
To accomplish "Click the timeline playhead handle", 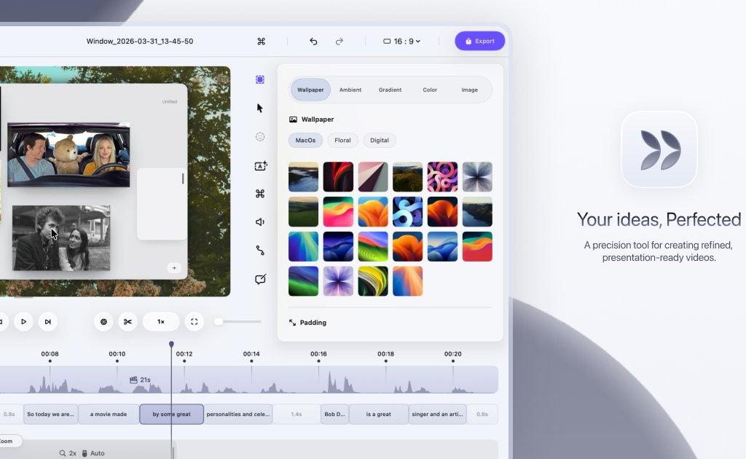I will (171, 344).
